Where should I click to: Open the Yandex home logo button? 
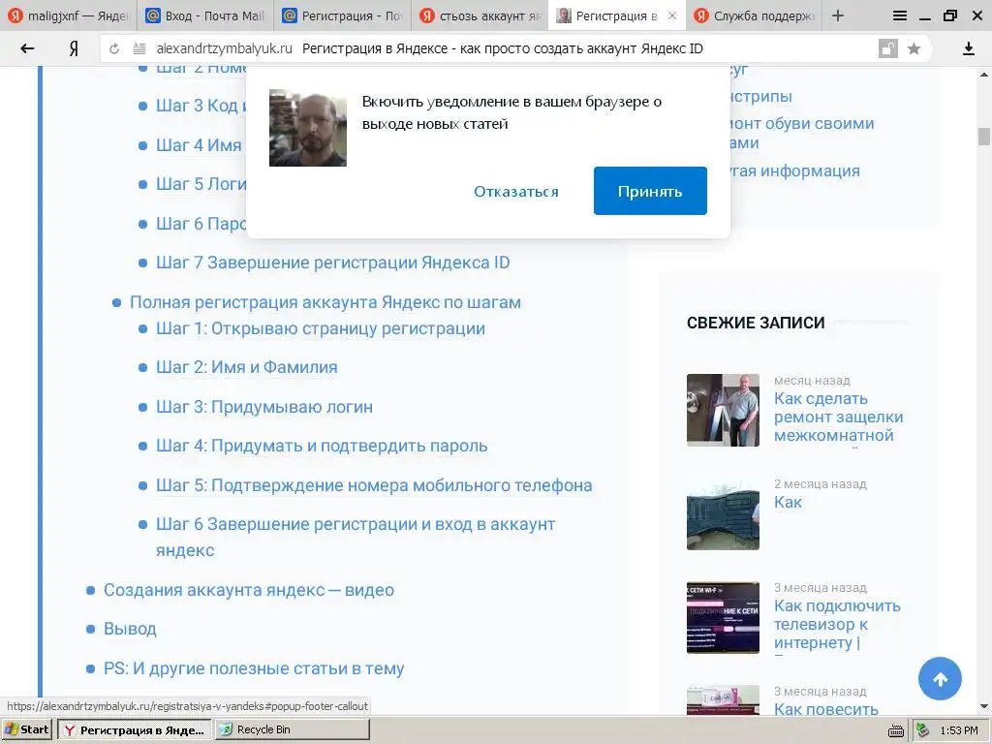tap(74, 48)
